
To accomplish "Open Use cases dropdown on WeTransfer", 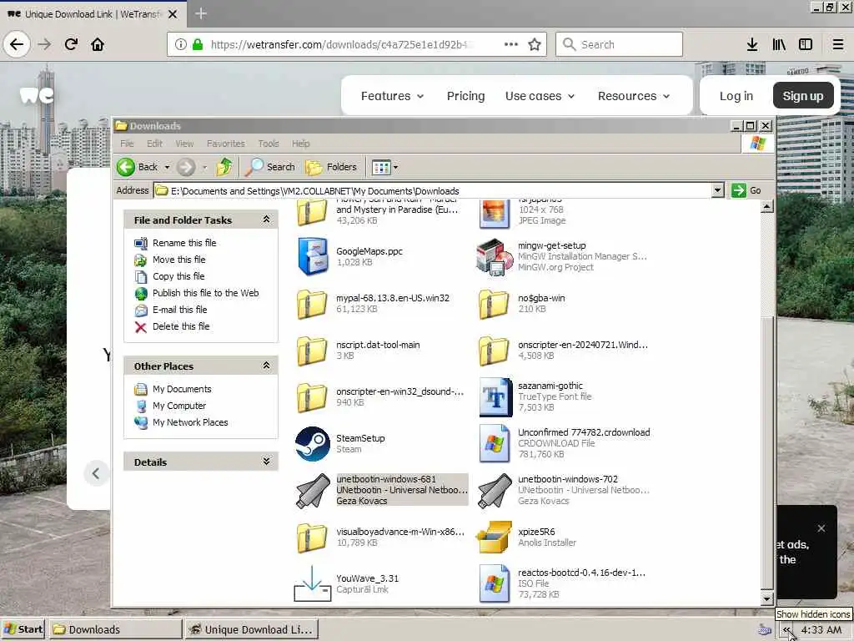I will coord(540,96).
